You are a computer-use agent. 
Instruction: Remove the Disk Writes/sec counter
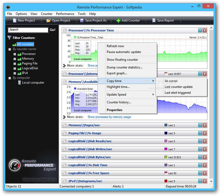tap(205, 149)
